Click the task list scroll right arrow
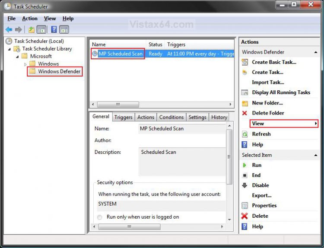The image size is (324, 248). coord(230,105)
